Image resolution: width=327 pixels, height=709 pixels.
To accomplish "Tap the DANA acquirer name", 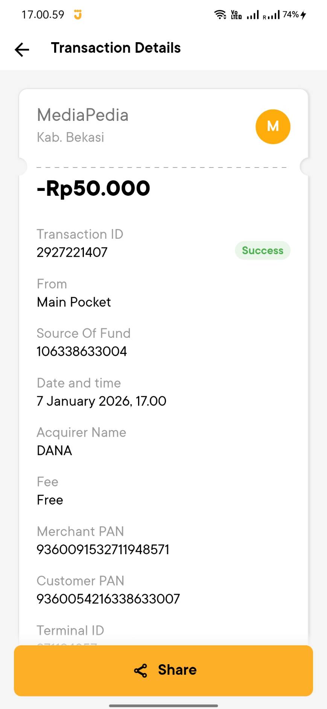I will [x=54, y=450].
